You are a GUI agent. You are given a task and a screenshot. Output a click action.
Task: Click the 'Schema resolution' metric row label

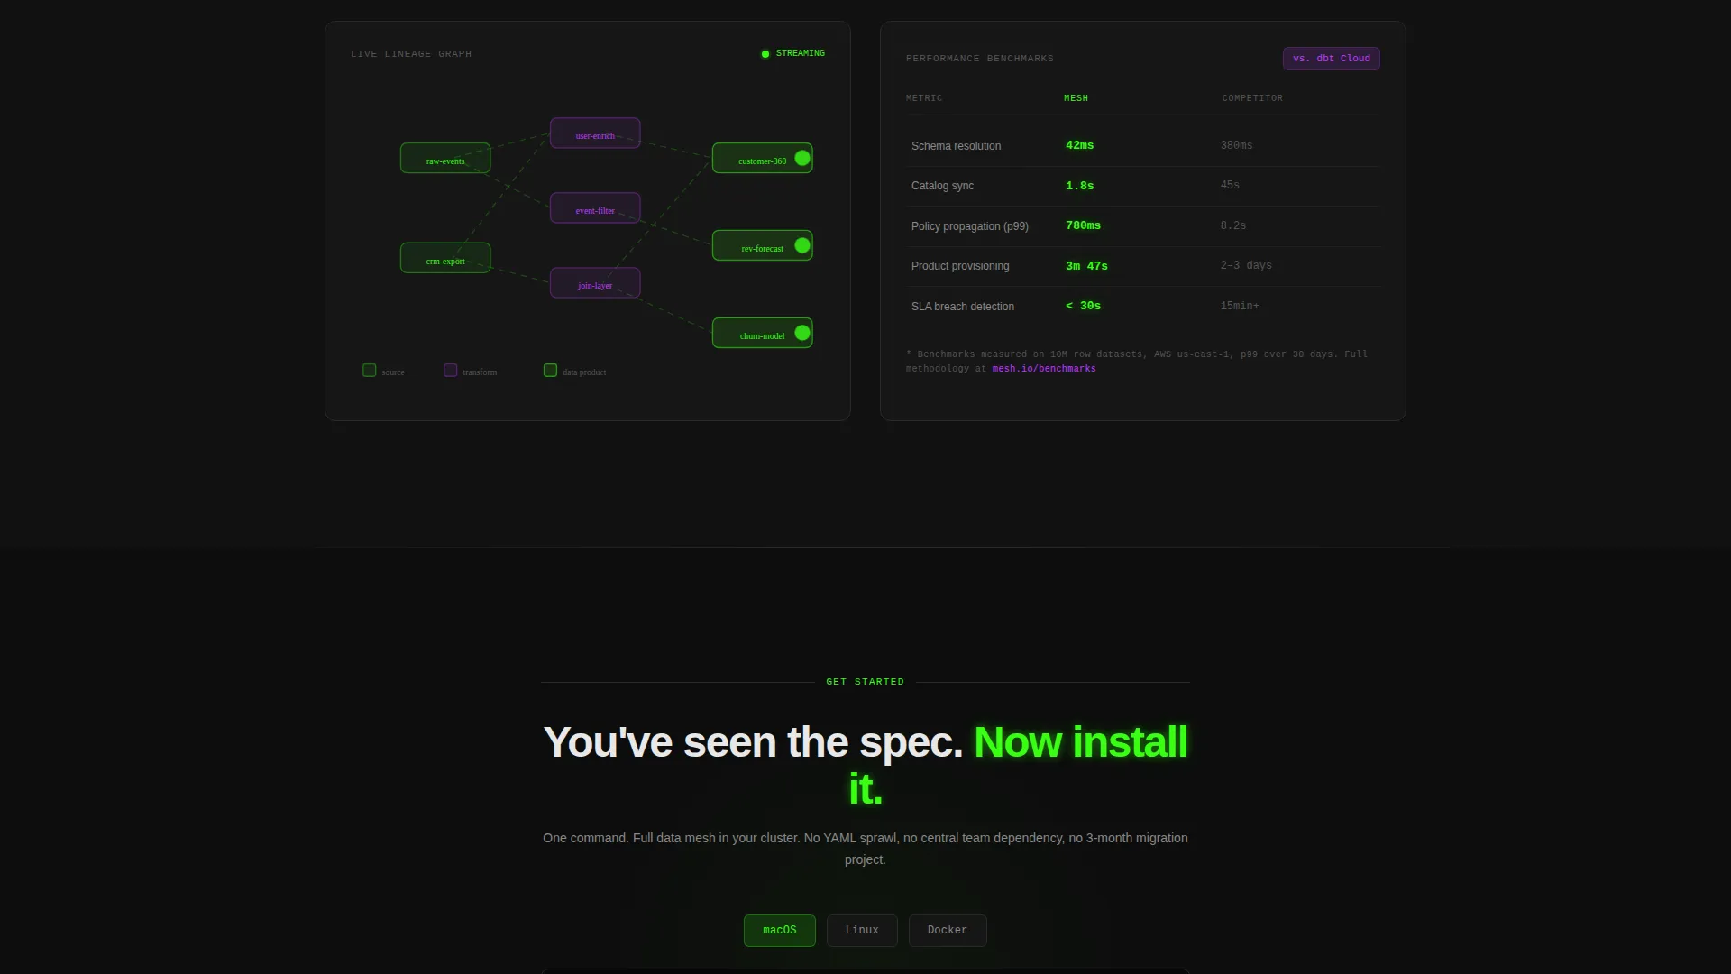coord(956,146)
